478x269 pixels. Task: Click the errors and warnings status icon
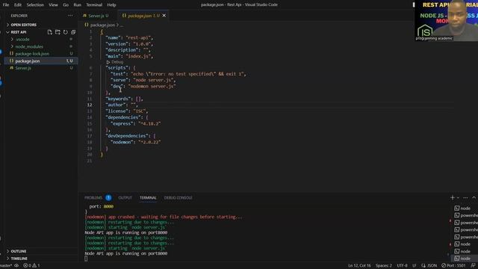coord(31,266)
